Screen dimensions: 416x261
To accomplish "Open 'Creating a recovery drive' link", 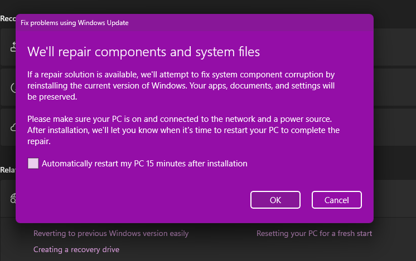I will coord(76,250).
